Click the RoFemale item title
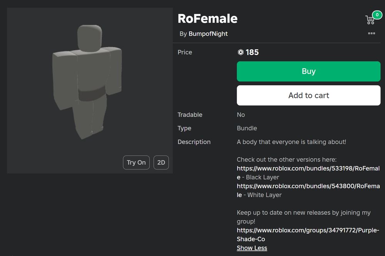This screenshot has width=385, height=256. click(x=208, y=18)
